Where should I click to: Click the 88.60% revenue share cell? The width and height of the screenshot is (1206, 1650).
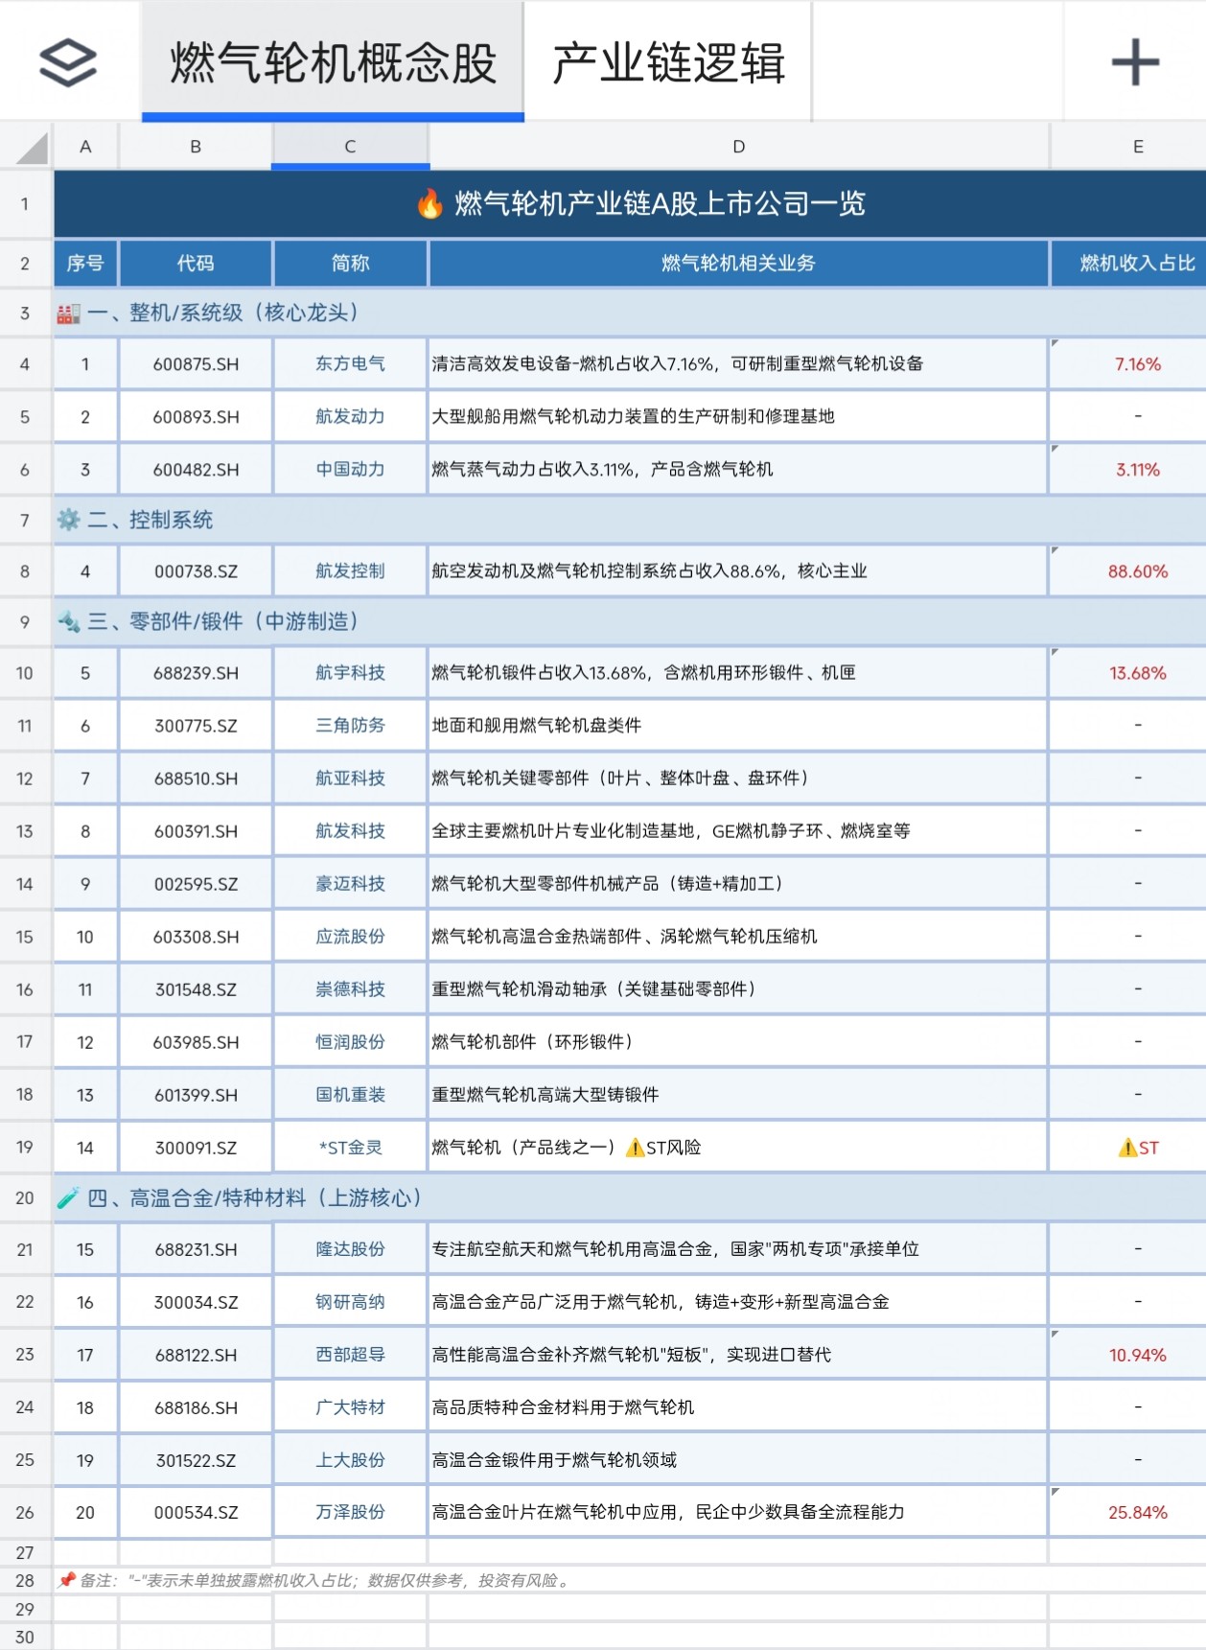pos(1137,571)
